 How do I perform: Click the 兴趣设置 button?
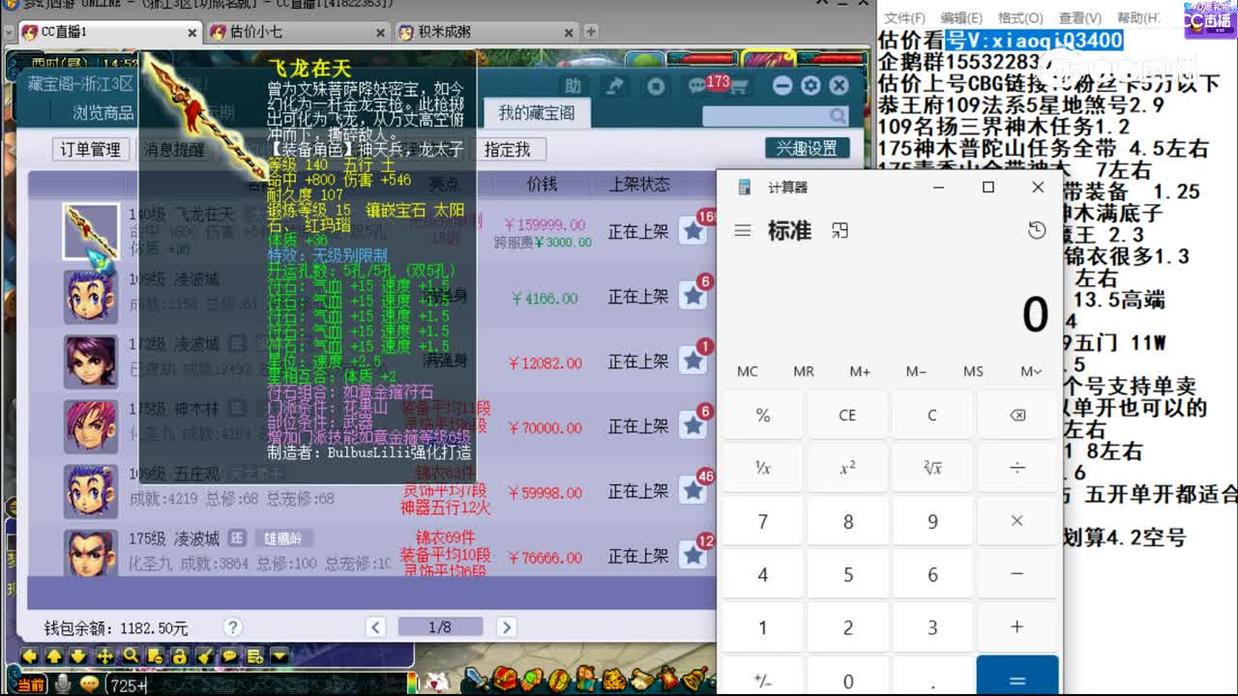click(x=808, y=148)
